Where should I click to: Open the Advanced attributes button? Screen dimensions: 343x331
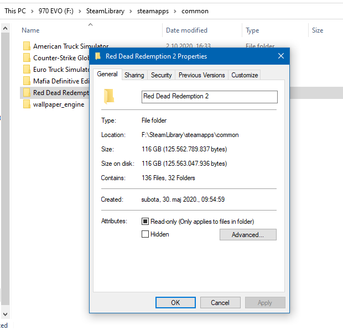[x=248, y=235]
